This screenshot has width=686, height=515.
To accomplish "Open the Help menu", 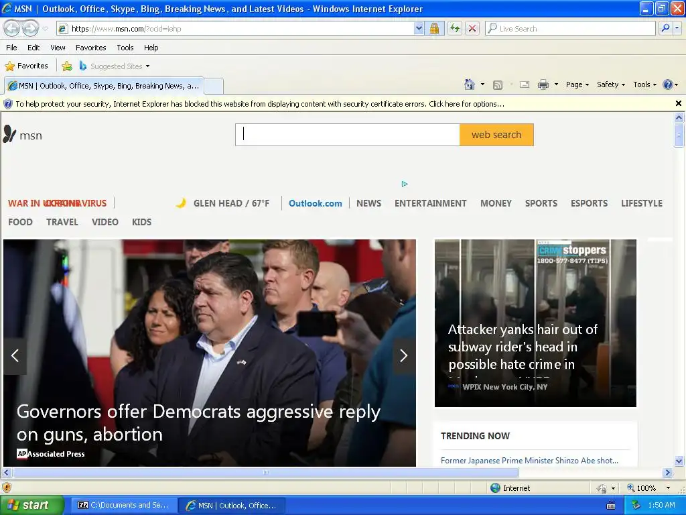I will [151, 48].
